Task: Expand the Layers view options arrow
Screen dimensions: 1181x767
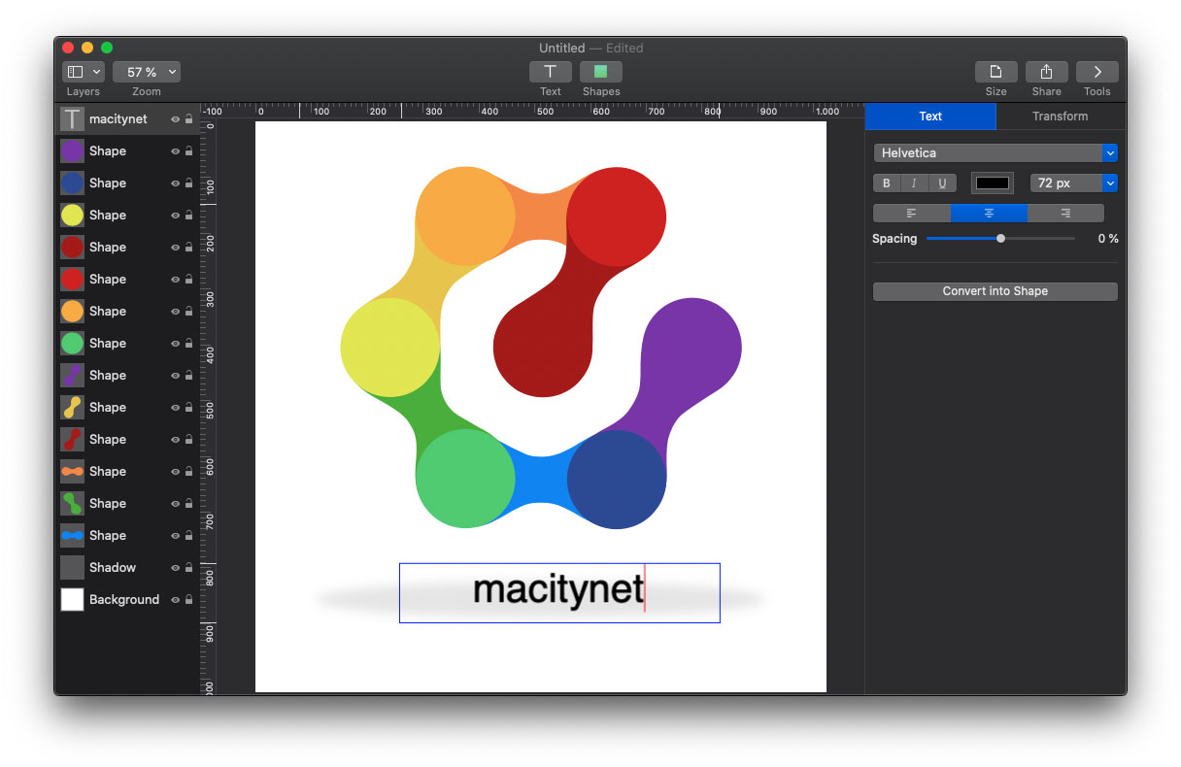Action: point(97,72)
